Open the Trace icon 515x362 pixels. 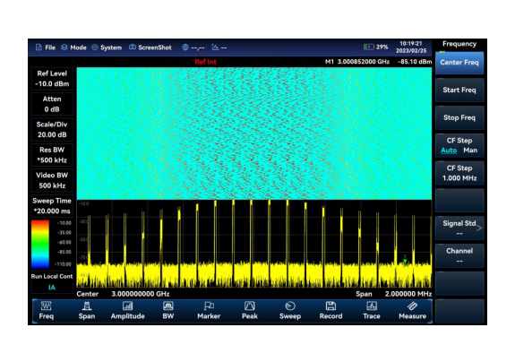pyautogui.click(x=372, y=306)
